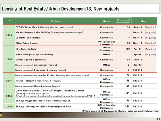Click floor space '59' for Shibuya Dogenzaka
161x121 pixels.
pyautogui.click(x=128, y=101)
